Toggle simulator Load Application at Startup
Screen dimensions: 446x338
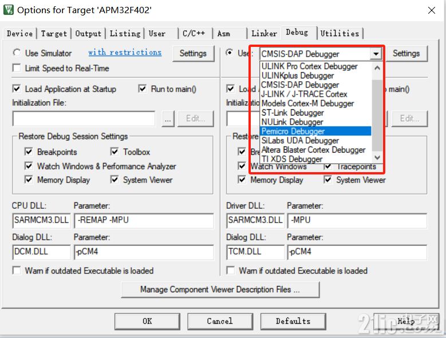(x=17, y=89)
